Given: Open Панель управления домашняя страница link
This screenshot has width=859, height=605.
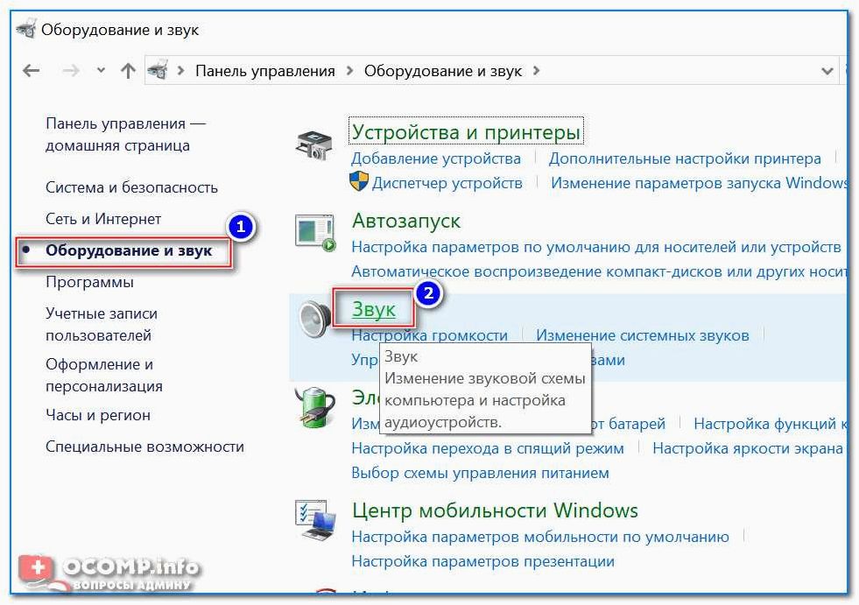Looking at the screenshot, I should (x=125, y=134).
